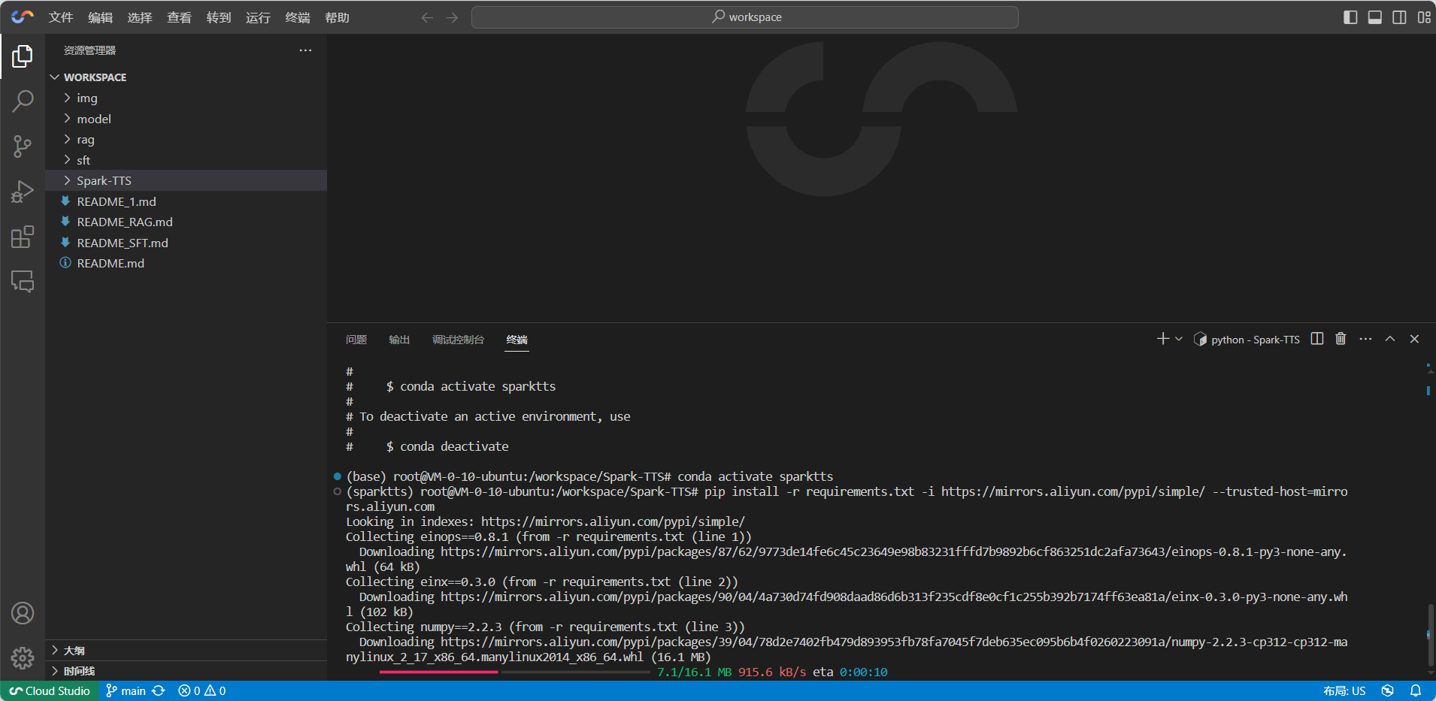This screenshot has width=1436, height=701.
Task: Kill the terminal with trash icon
Action: coord(1341,339)
